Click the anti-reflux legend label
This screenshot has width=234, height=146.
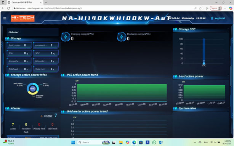pyautogui.click(x=18, y=84)
